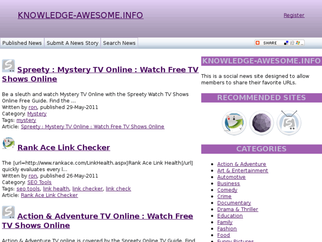Go to Submit A News Story tab
The image size is (322, 242).
pyautogui.click(x=73, y=43)
